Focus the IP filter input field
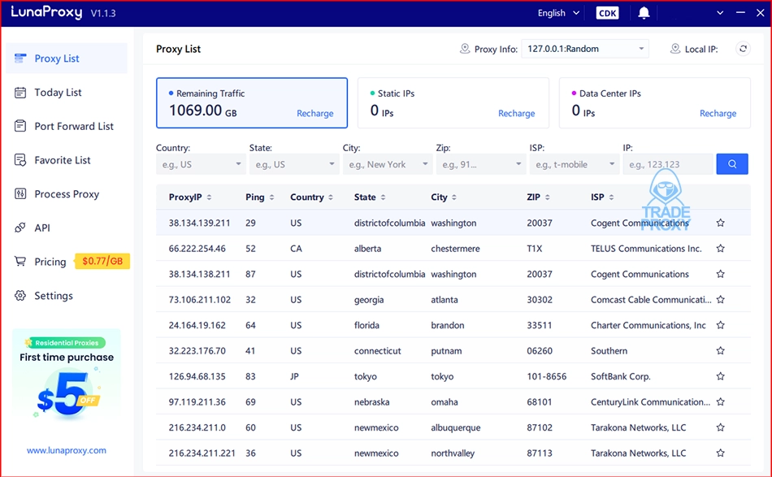The width and height of the screenshot is (772, 477). pos(668,164)
